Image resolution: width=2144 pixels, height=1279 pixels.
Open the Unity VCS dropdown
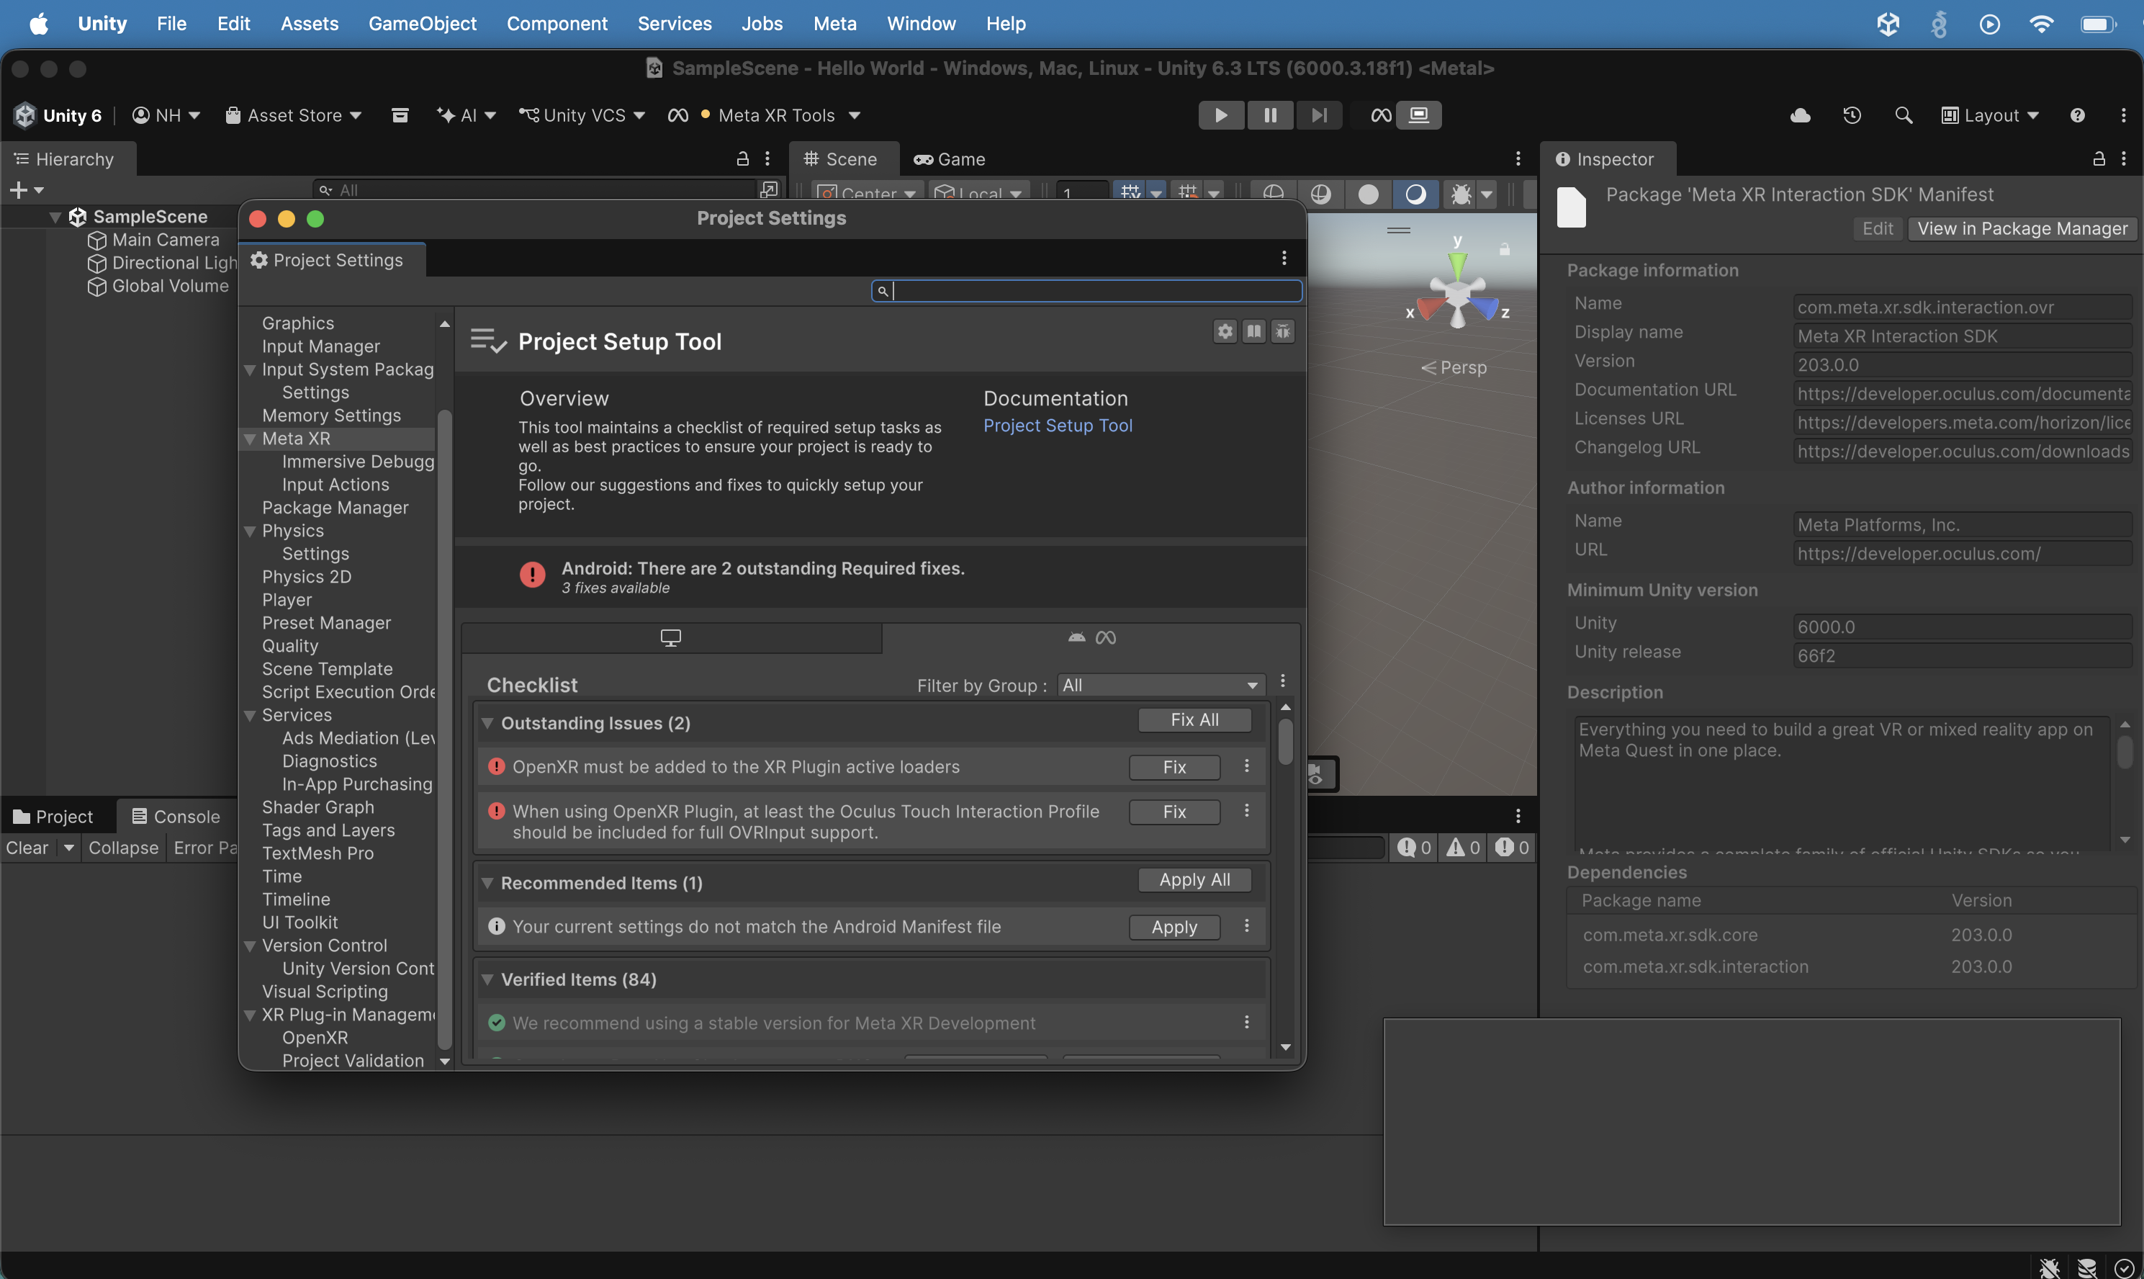[582, 115]
